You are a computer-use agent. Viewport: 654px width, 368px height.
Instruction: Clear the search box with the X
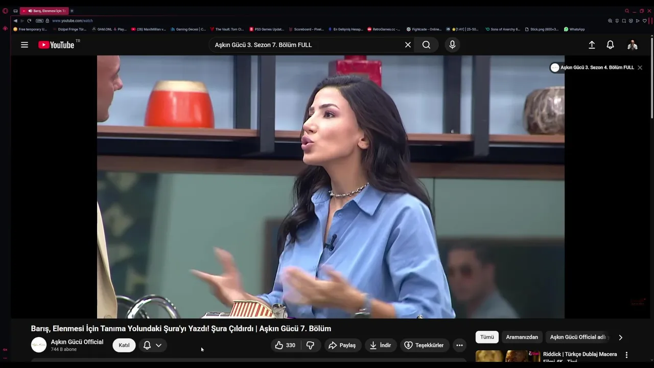pyautogui.click(x=408, y=45)
